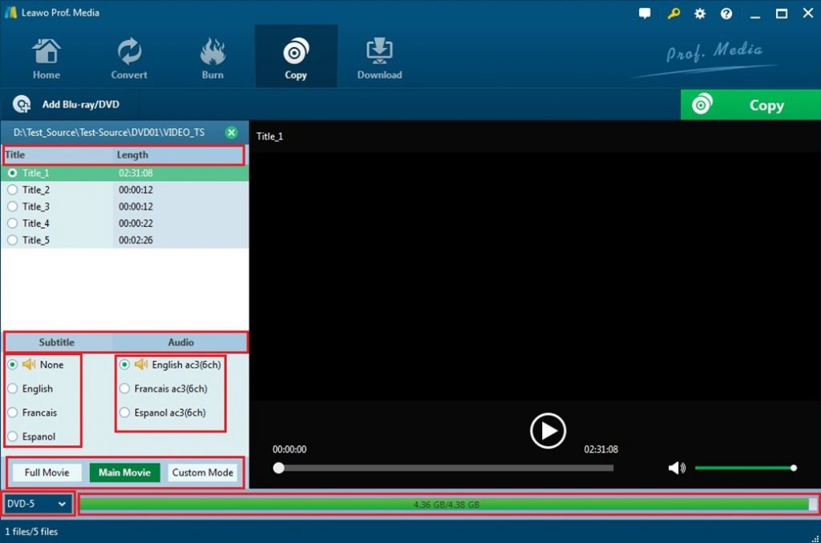Image resolution: width=821 pixels, height=543 pixels.
Task: Start copying with the green Copy button
Action: [750, 105]
